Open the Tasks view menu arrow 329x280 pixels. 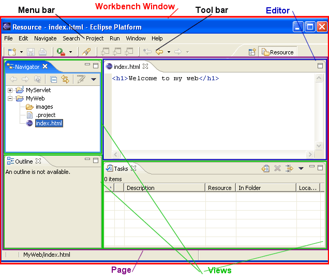(301, 168)
